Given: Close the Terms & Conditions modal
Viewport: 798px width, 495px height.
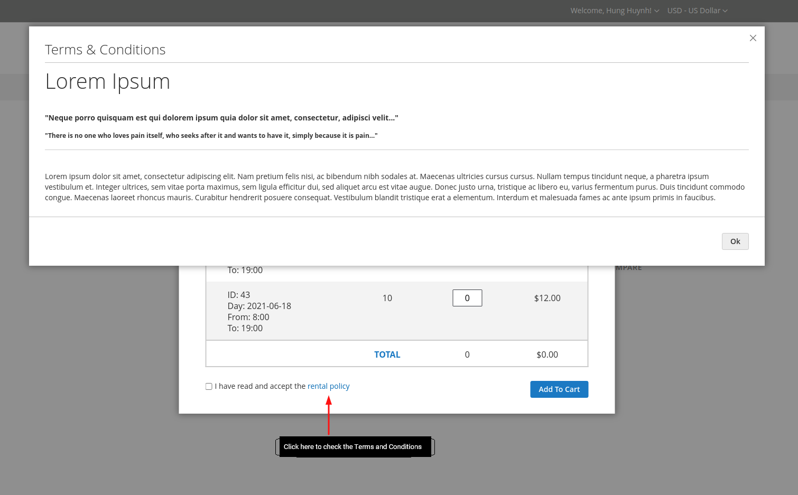Looking at the screenshot, I should pyautogui.click(x=753, y=38).
